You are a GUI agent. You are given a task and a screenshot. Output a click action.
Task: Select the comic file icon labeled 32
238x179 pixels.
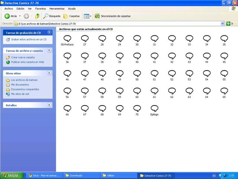pos(172,38)
